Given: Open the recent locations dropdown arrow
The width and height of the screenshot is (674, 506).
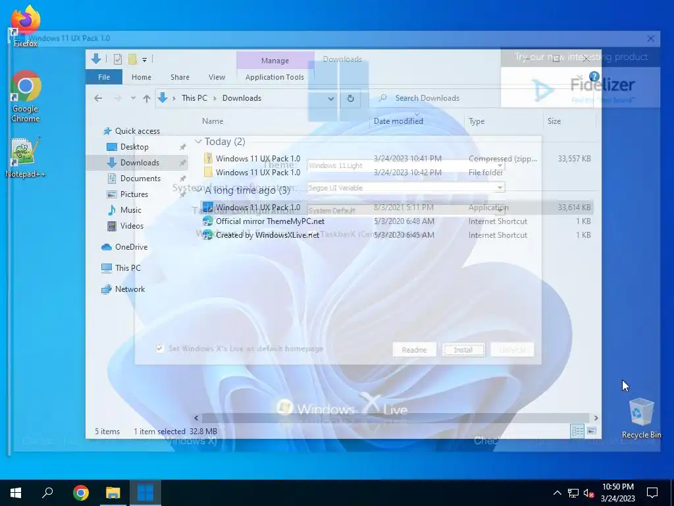Looking at the screenshot, I should pos(133,98).
